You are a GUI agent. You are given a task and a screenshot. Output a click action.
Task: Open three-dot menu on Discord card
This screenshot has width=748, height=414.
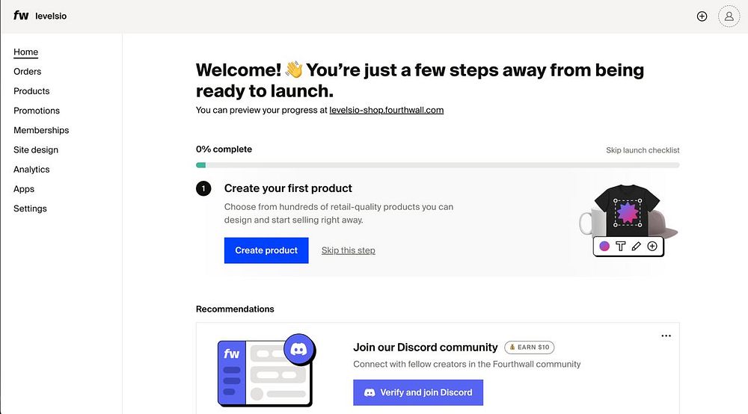666,336
